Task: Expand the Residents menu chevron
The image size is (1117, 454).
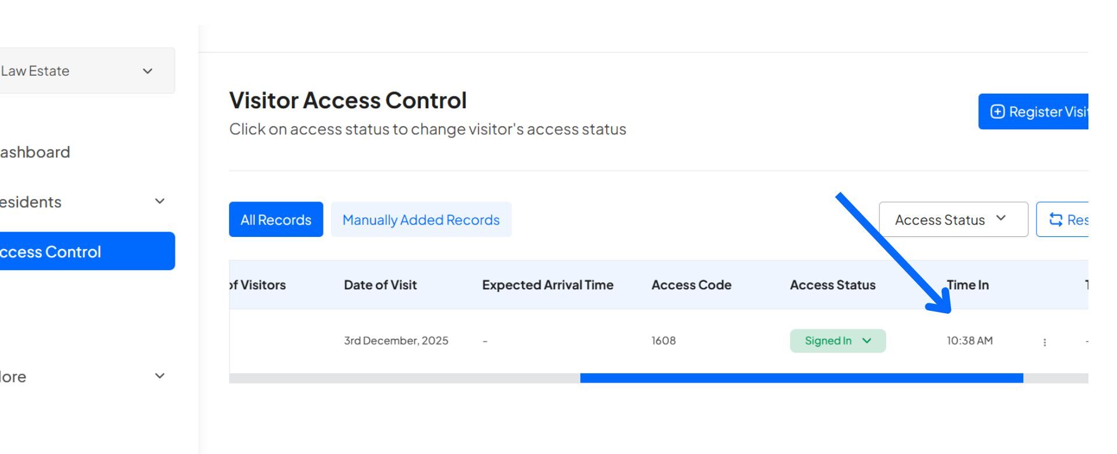Action: coord(159,202)
